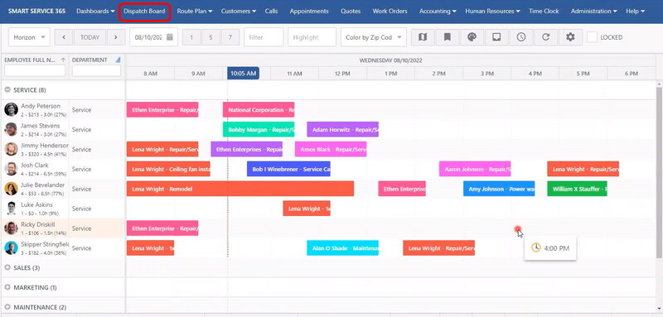Select Amos Black pink appointment block
This screenshot has width=663, height=317.
click(331, 150)
